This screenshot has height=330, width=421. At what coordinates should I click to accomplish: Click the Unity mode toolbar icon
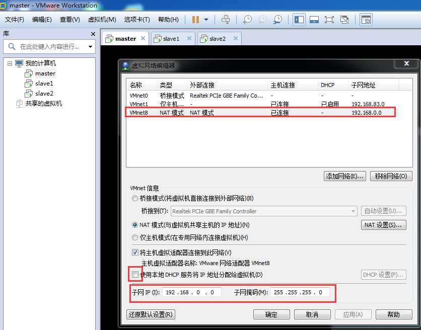344,20
